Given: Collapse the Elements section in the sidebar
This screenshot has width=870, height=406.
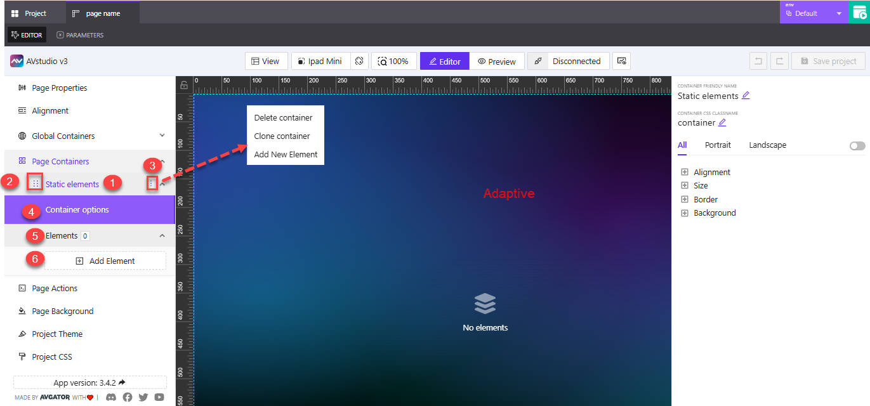Looking at the screenshot, I should point(162,235).
